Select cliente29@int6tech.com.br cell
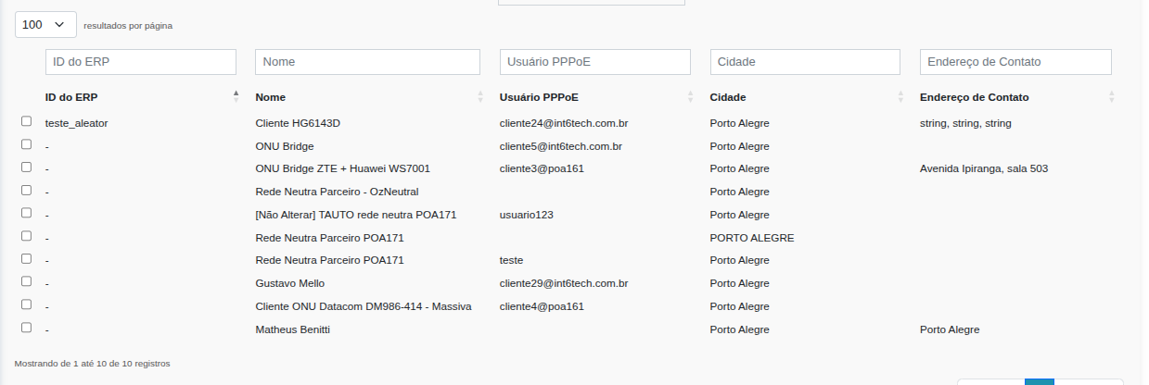Image resolution: width=1149 pixels, height=385 pixels. [x=565, y=283]
